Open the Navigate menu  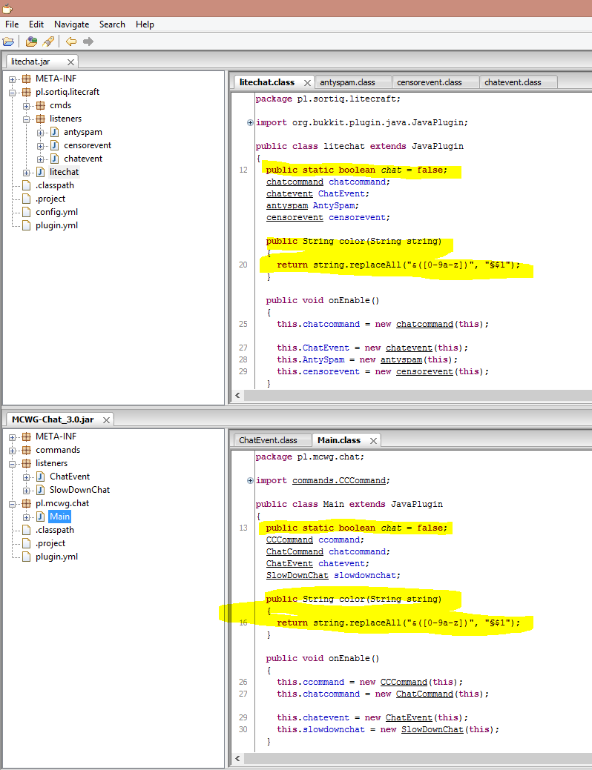tap(72, 24)
